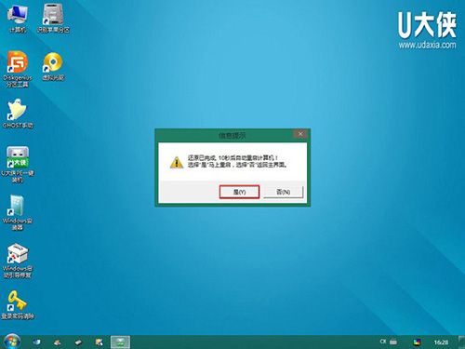Click the 是(Y) button to reboot now
This screenshot has width=465, height=349.
click(x=239, y=192)
